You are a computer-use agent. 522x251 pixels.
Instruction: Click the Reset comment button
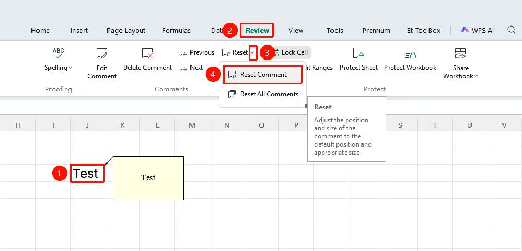(x=235, y=52)
